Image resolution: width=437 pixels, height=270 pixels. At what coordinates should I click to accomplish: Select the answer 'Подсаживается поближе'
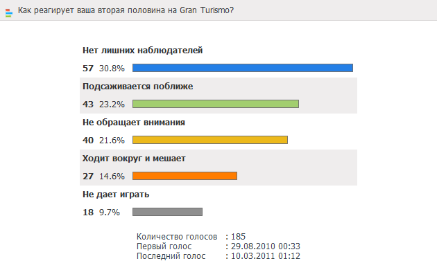coord(137,87)
